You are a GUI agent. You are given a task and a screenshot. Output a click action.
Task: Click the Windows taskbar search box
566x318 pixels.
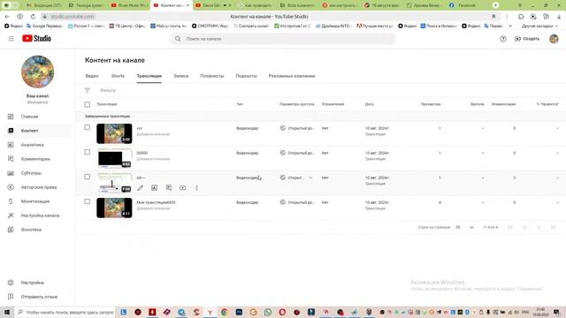[65, 312]
